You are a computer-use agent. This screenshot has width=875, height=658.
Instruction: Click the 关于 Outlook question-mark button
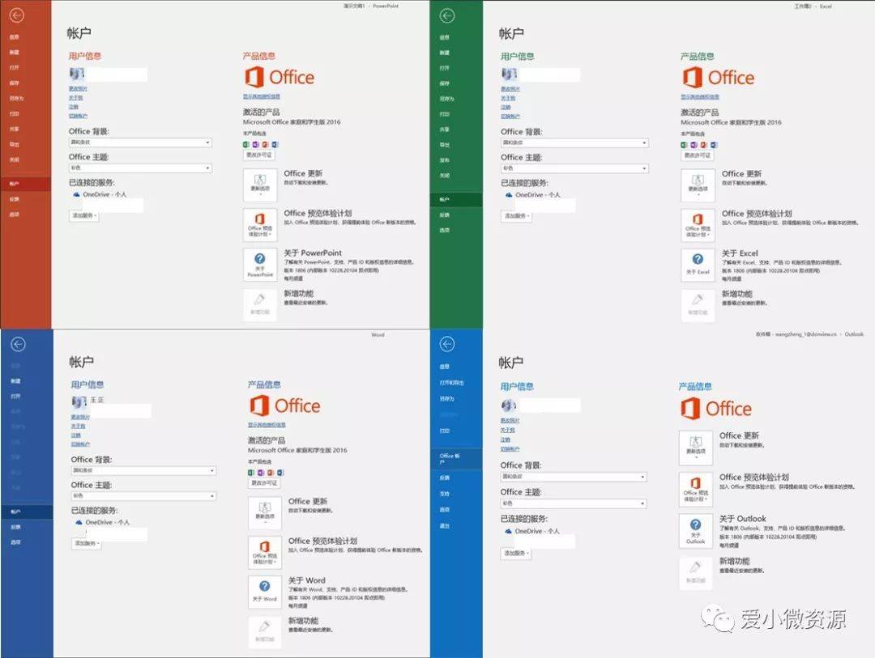click(695, 530)
